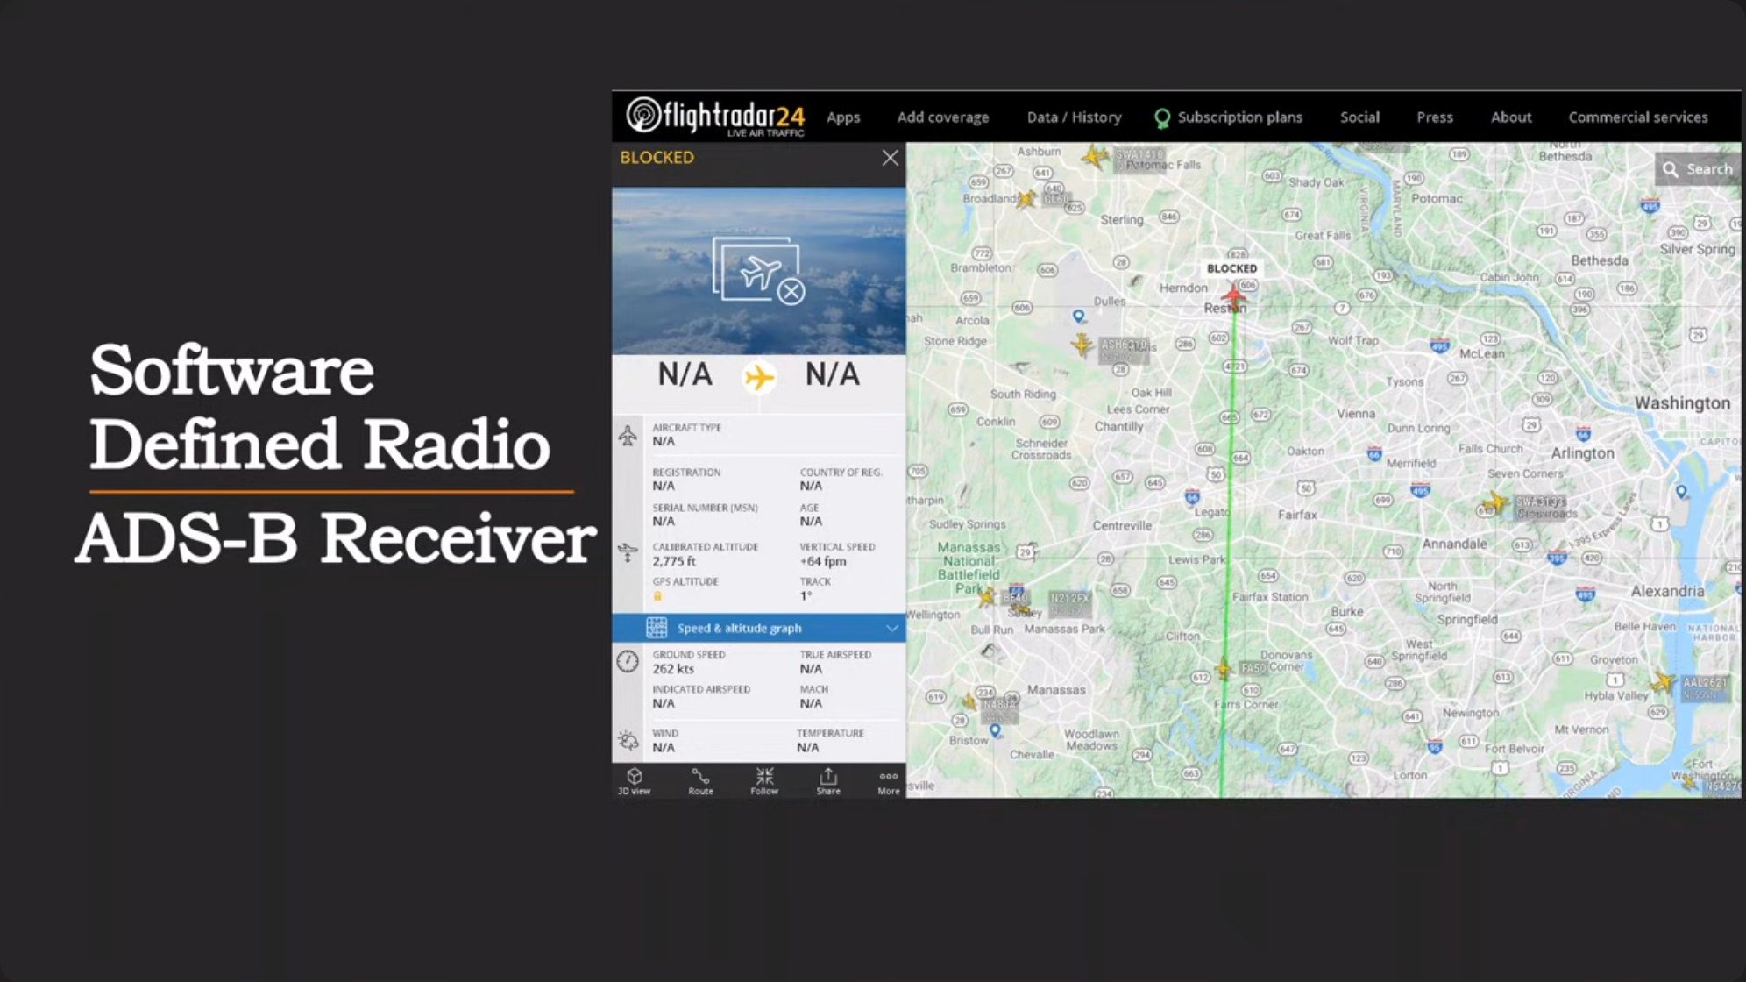The width and height of the screenshot is (1746, 982).
Task: Select the GL60 aircraft near Broadlands
Action: pyautogui.click(x=1025, y=199)
